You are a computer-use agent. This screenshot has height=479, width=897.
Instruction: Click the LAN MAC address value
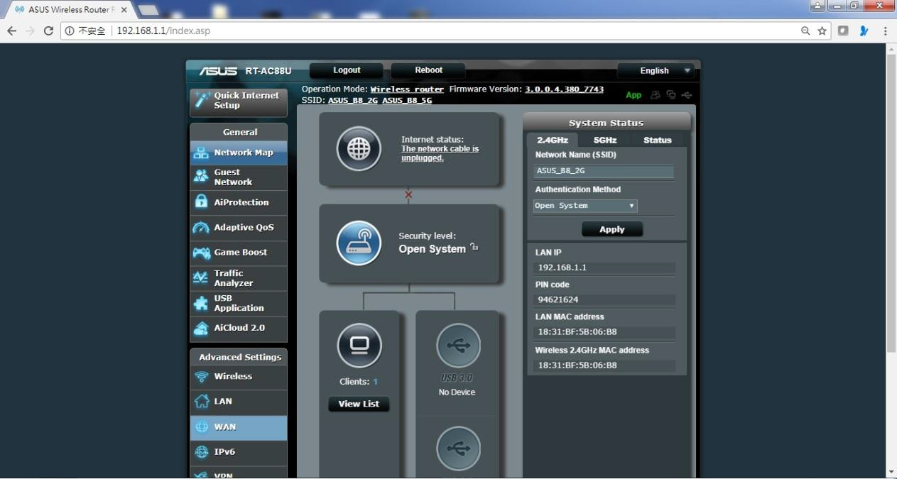click(x=577, y=332)
